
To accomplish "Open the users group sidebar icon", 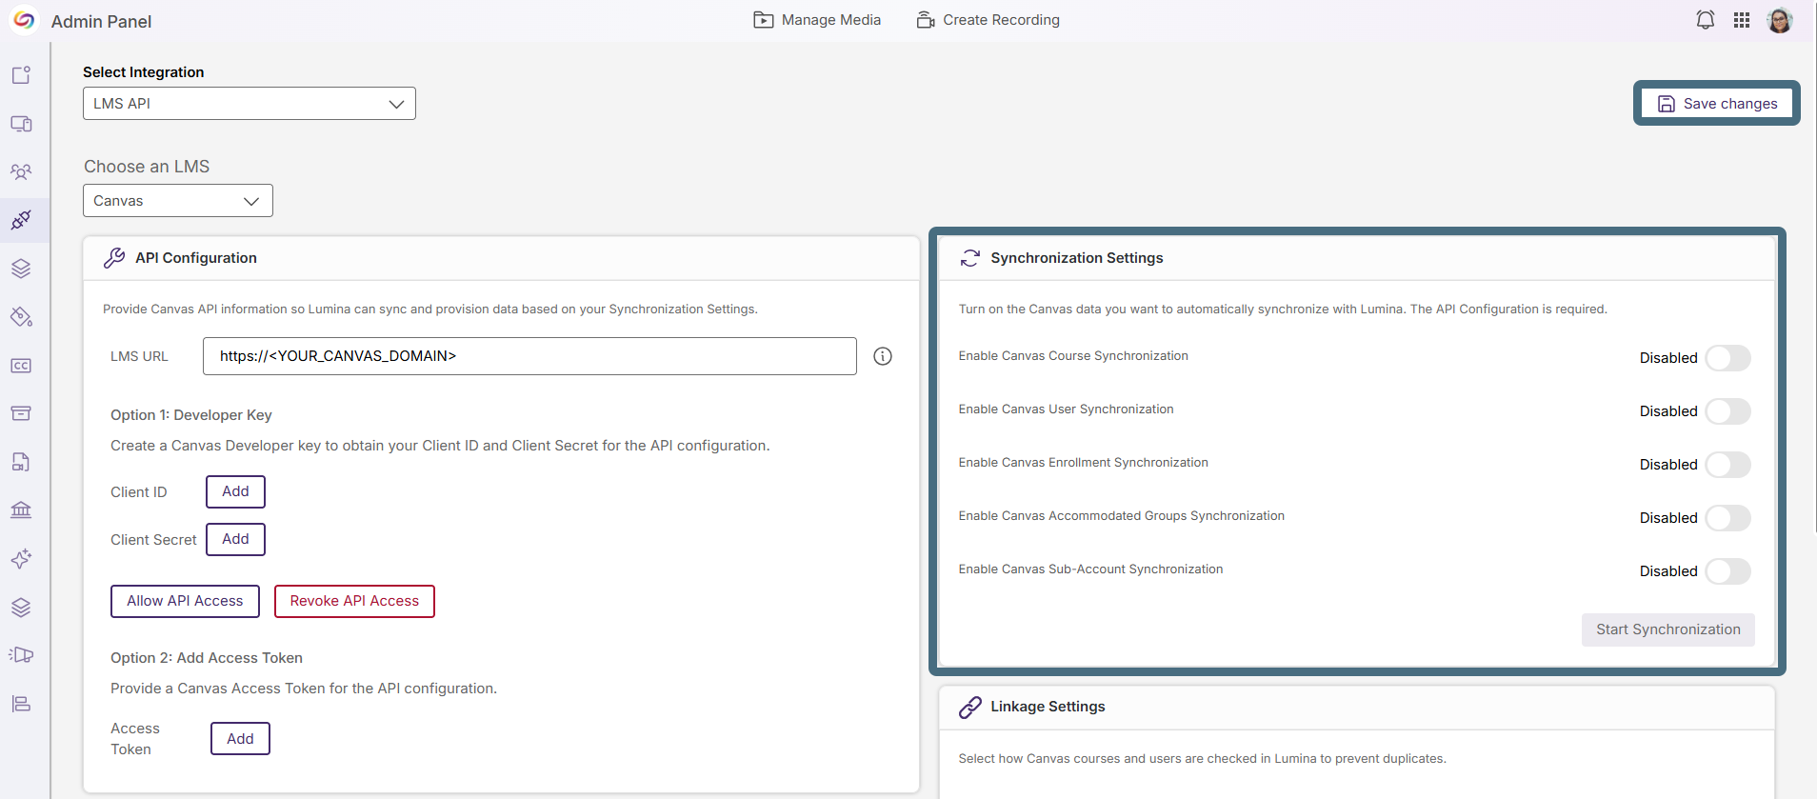I will 21,172.
